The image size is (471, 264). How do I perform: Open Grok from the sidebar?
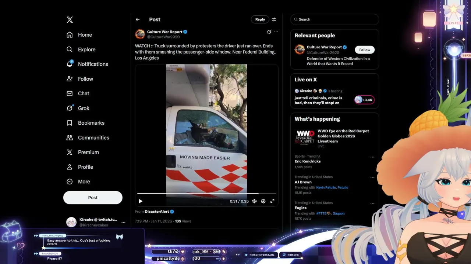(78, 108)
